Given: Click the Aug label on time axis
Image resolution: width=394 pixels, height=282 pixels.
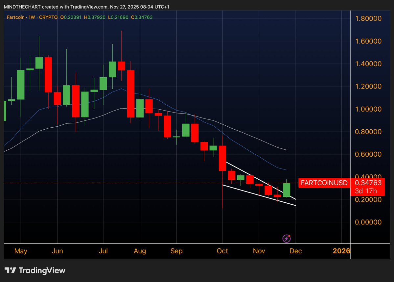Looking at the screenshot, I should pyautogui.click(x=140, y=251).
